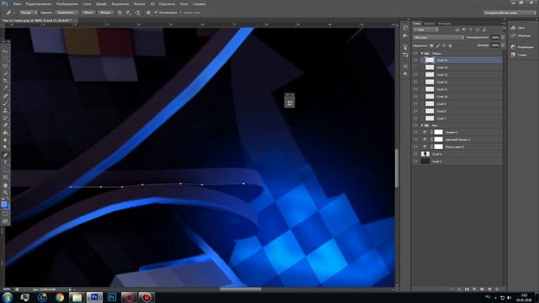Hide the Слой 13 layer
The width and height of the screenshot is (539, 303).
(415, 75)
